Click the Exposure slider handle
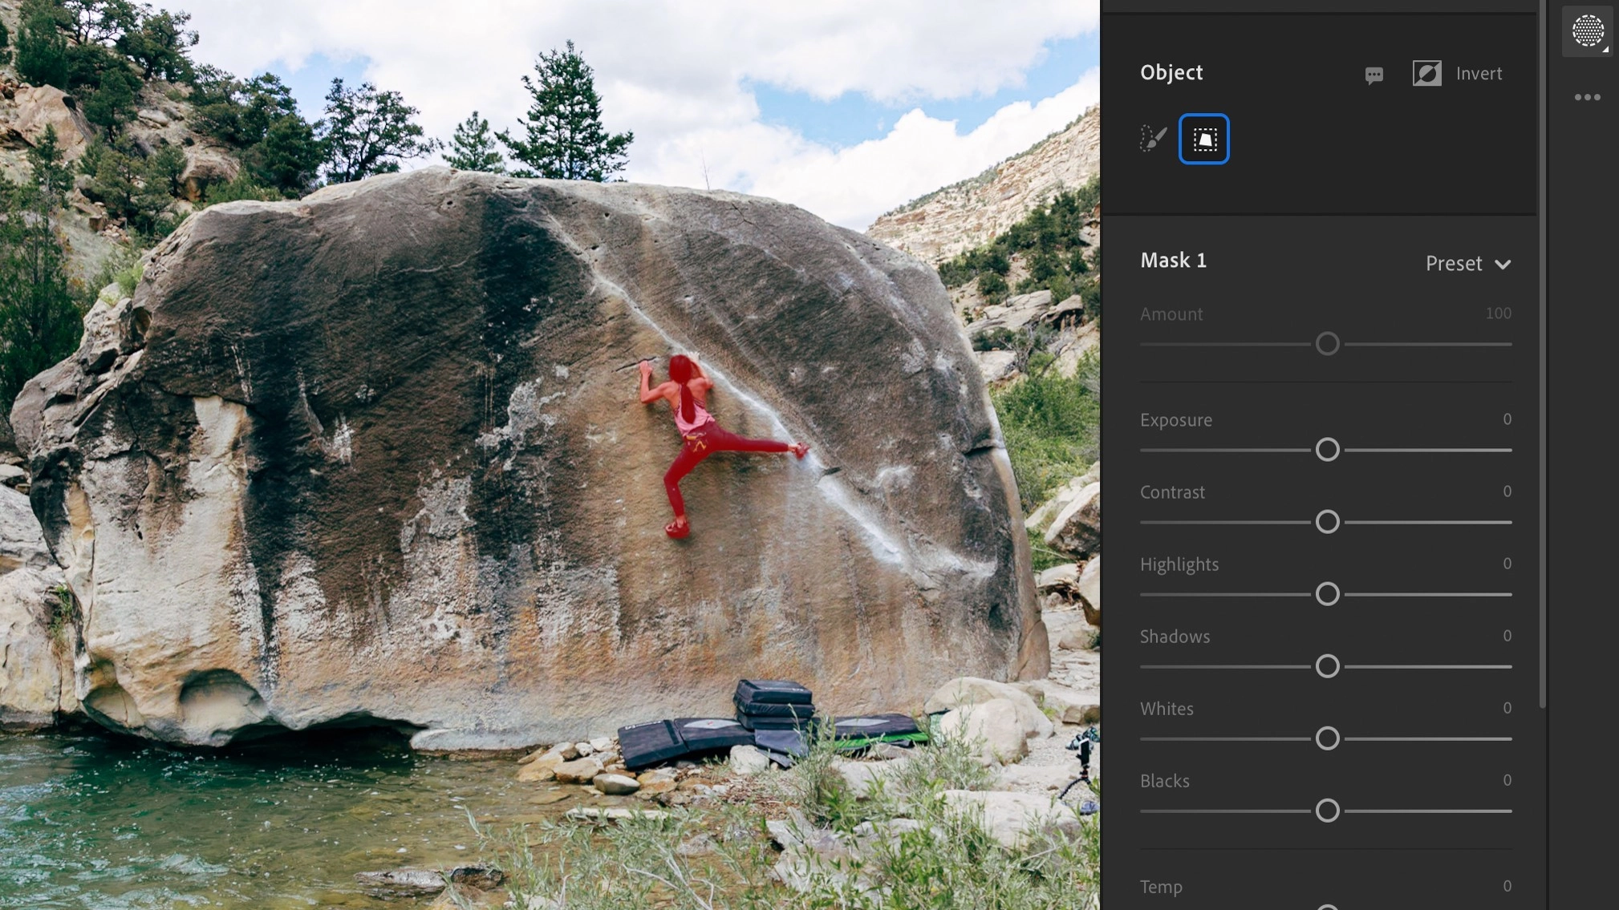Screen dimensions: 1619x910 coord(1328,450)
